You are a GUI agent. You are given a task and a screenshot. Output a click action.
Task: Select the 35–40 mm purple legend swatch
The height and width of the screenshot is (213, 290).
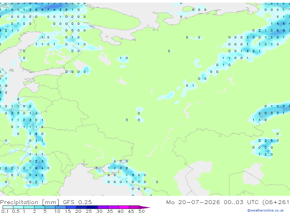(113, 207)
